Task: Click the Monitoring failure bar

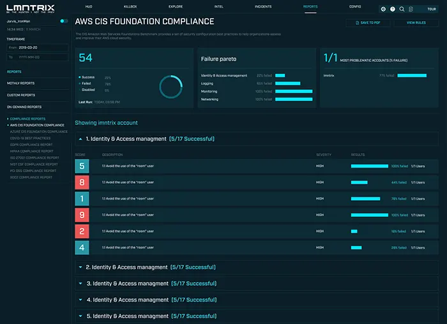Action: point(294,91)
